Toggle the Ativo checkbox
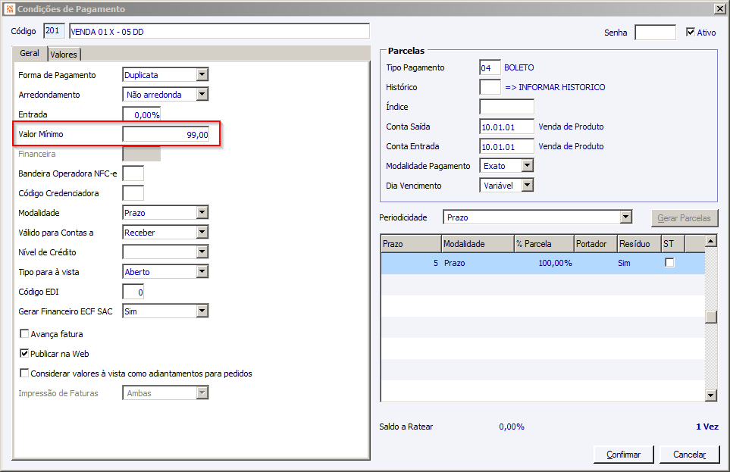Screen dimensions: 730x472 691,32
